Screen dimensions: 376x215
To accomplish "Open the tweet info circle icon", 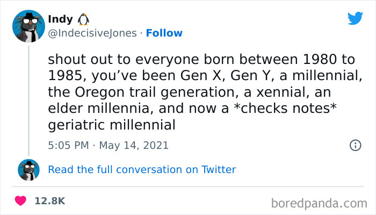I will click(355, 145).
